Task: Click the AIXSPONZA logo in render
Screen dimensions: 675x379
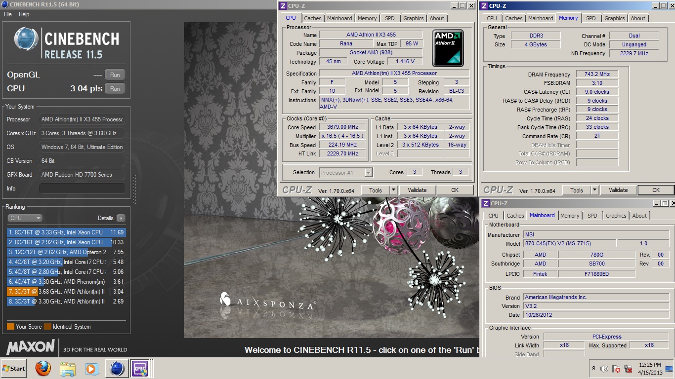Action: 267,302
